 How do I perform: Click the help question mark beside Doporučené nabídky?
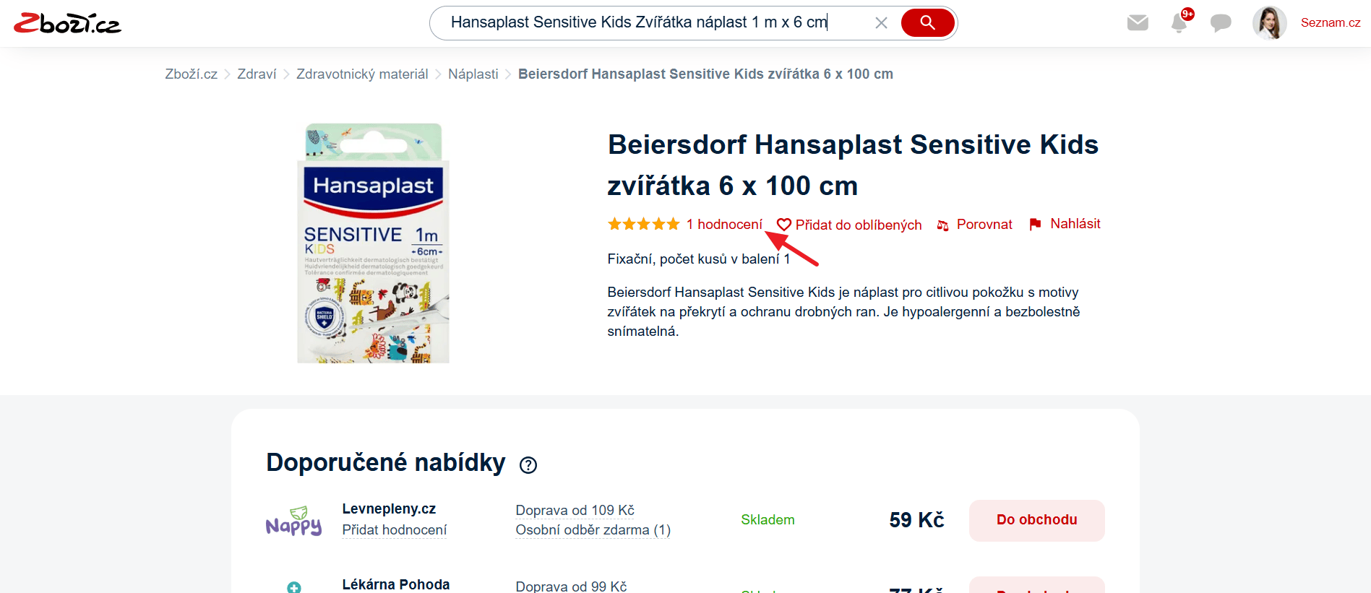coord(528,465)
